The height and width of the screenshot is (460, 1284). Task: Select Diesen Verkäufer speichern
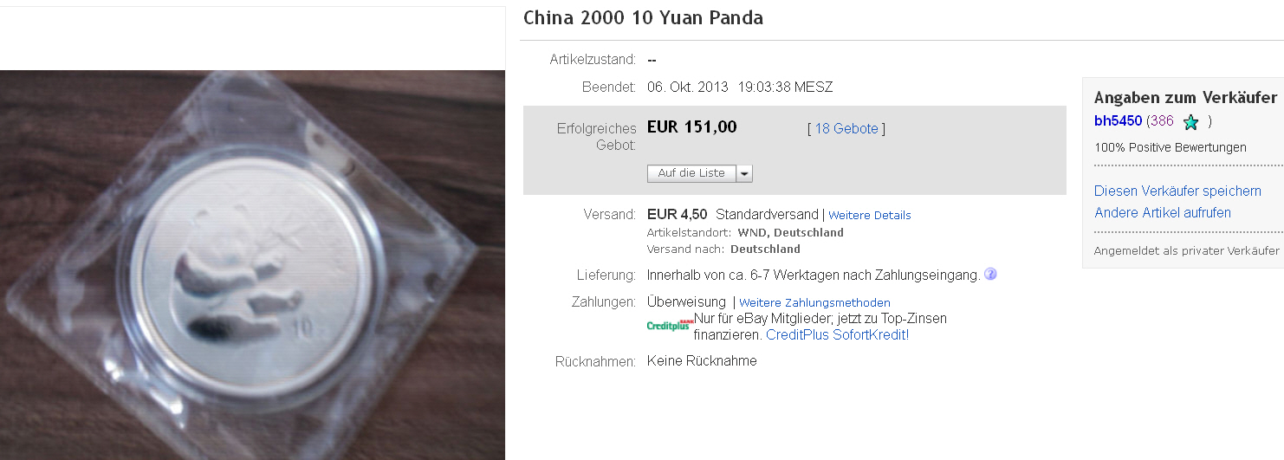[x=1177, y=191]
